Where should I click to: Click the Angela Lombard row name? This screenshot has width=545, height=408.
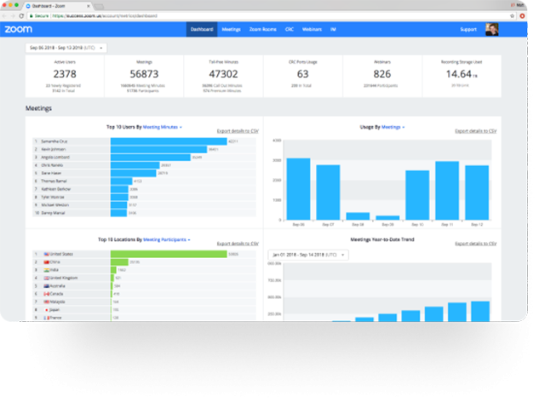55,158
